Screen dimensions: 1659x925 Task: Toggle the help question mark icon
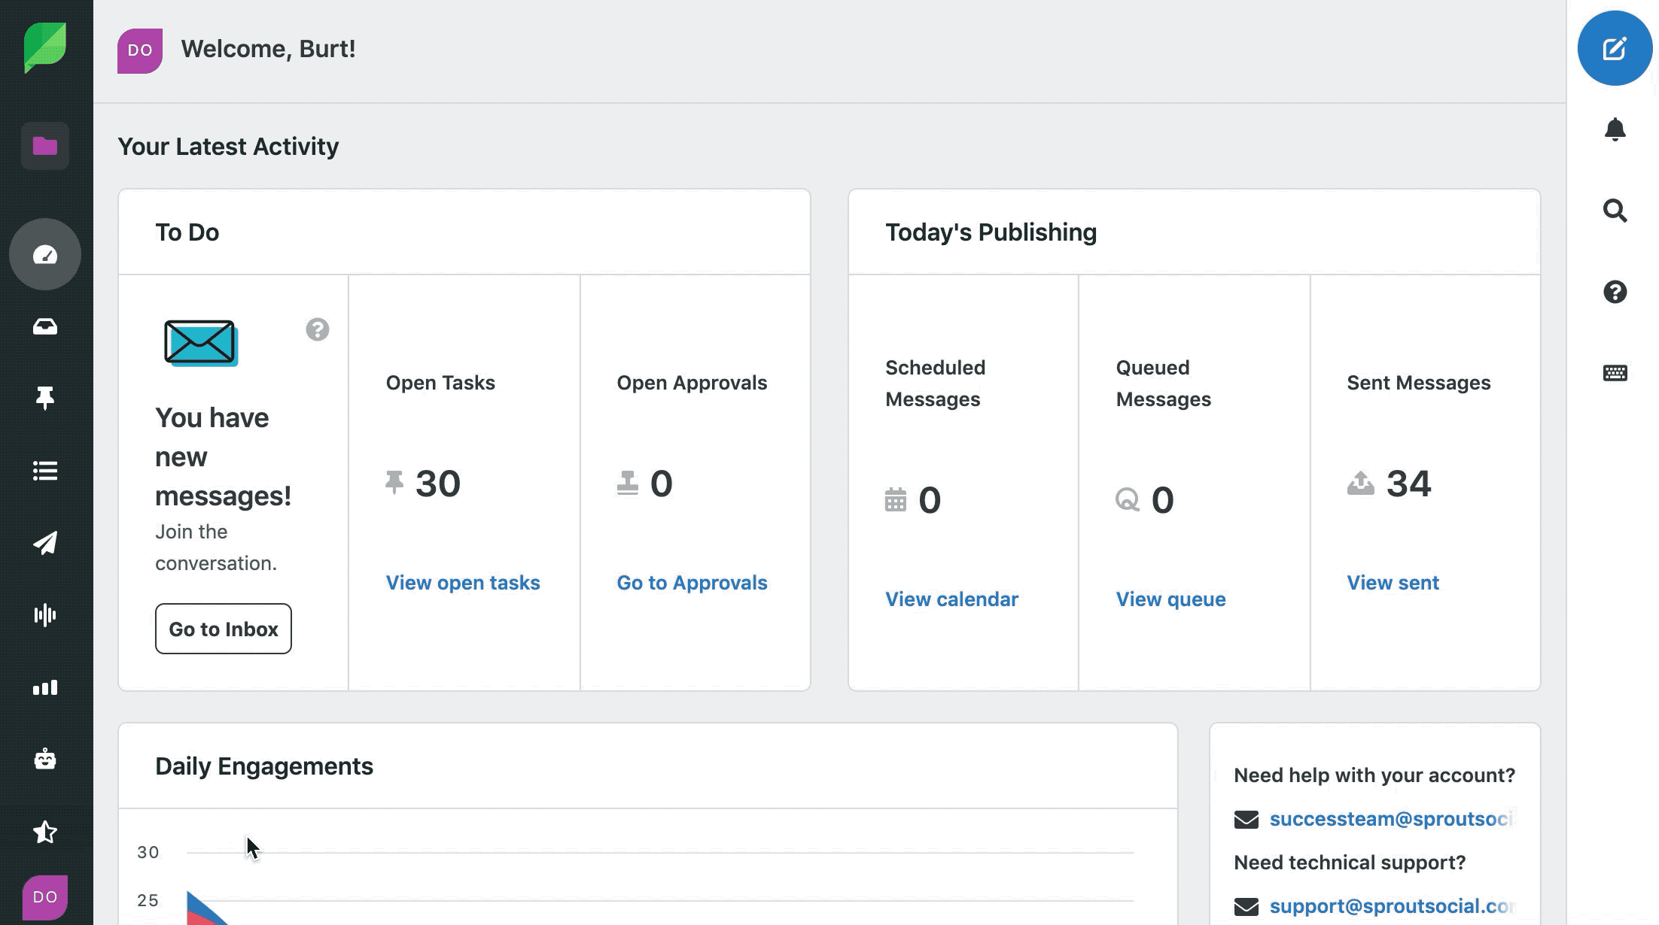[x=1615, y=291]
